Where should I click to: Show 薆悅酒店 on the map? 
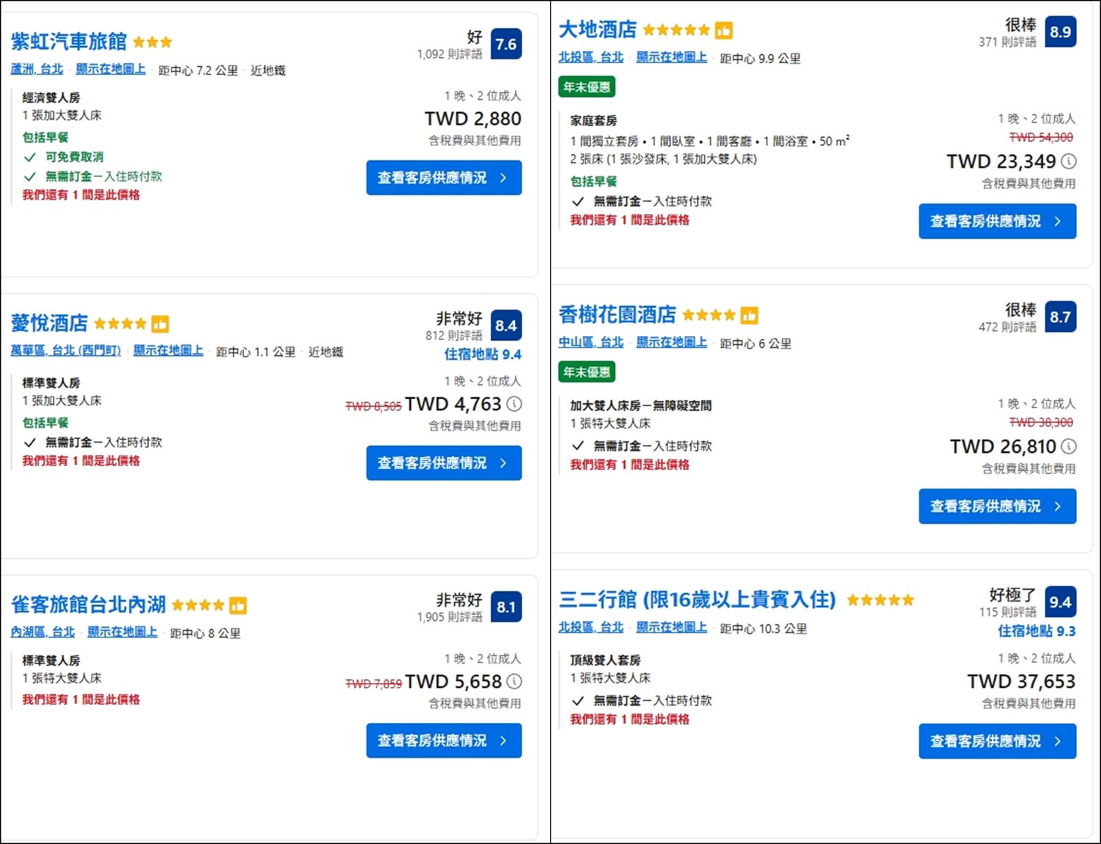click(167, 350)
